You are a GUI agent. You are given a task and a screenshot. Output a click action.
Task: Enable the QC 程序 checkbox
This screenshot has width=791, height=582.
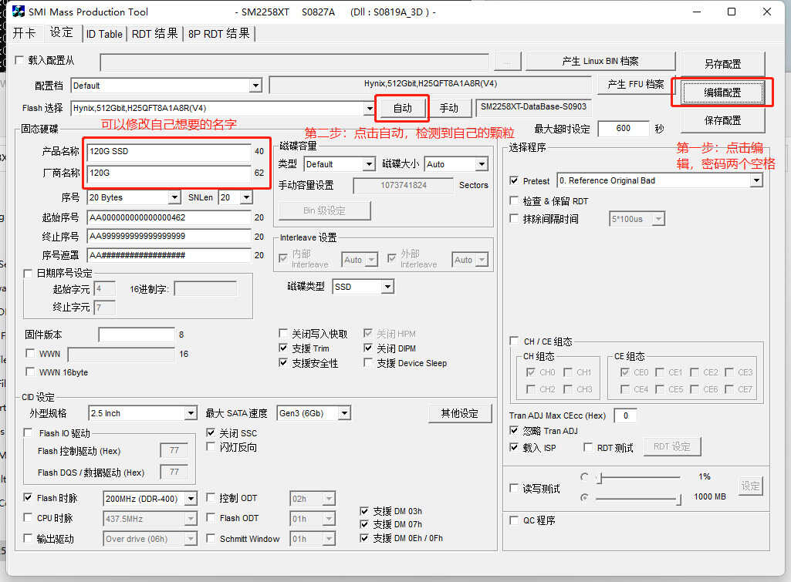point(514,520)
